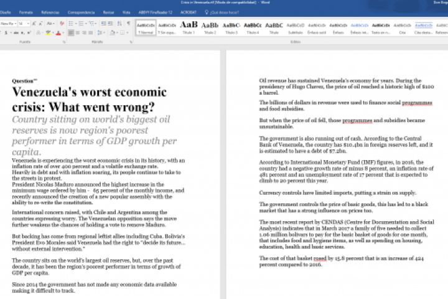Apply the 'Cita destacada' style
Viewport: 448px width, 299px height.
coord(424,28)
